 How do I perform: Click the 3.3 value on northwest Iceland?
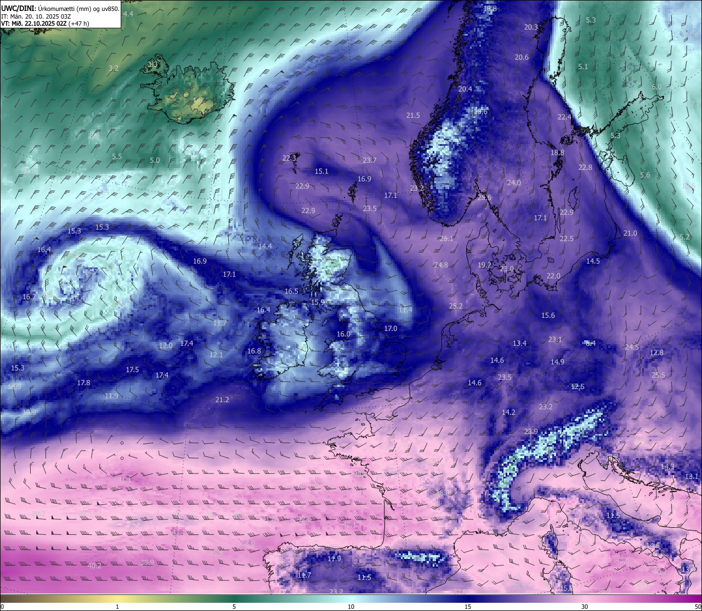pyautogui.click(x=152, y=64)
